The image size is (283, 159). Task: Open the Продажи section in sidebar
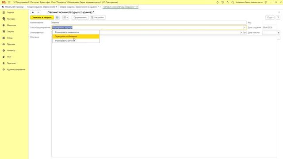pos(11,44)
